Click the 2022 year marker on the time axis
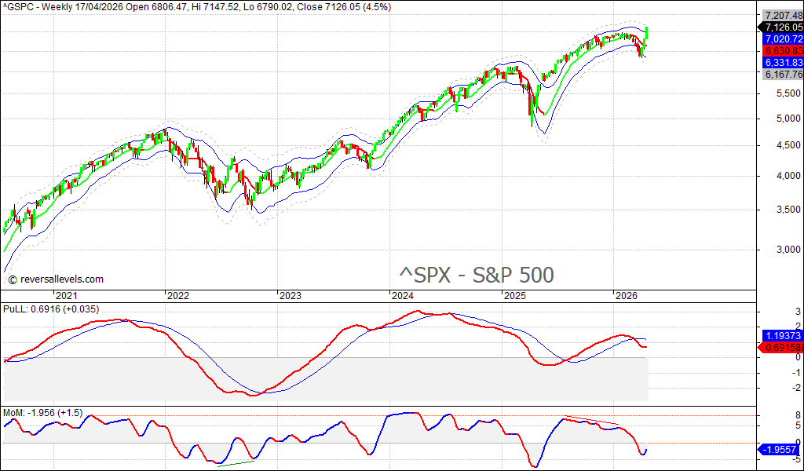This screenshot has width=804, height=471. click(177, 296)
